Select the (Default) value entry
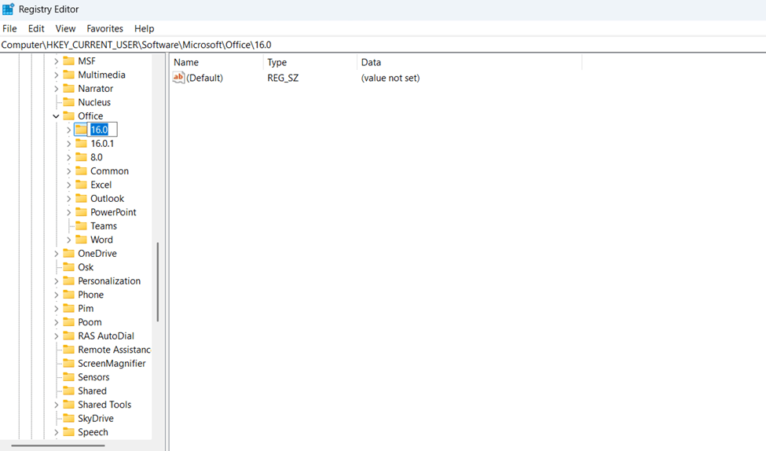 coord(204,78)
